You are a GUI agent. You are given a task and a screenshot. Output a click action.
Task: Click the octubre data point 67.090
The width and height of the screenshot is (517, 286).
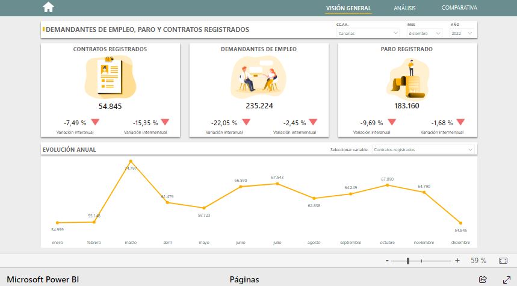(x=388, y=185)
